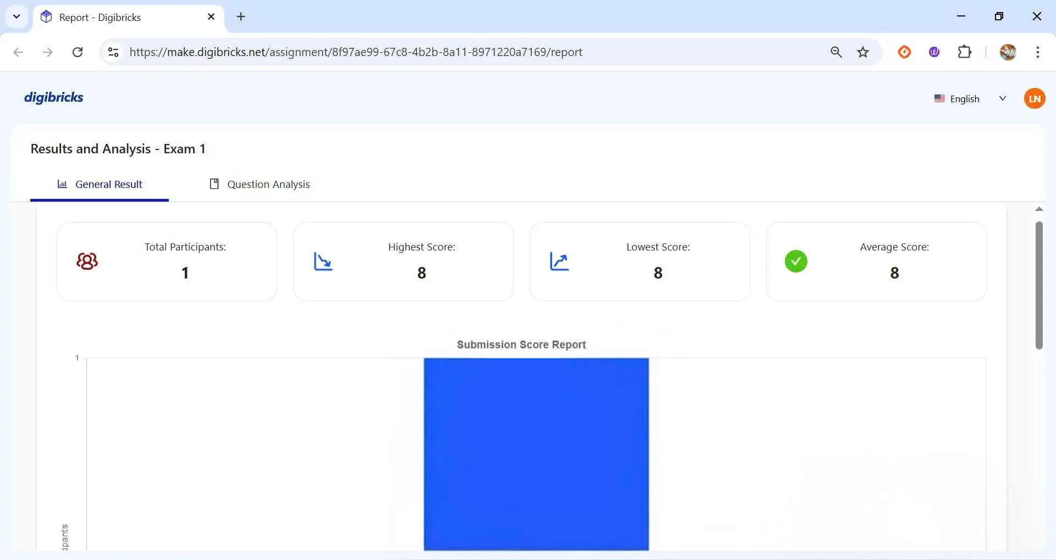Click the blue bar in score chart
Screen dimensions: 1056x560
(536, 453)
